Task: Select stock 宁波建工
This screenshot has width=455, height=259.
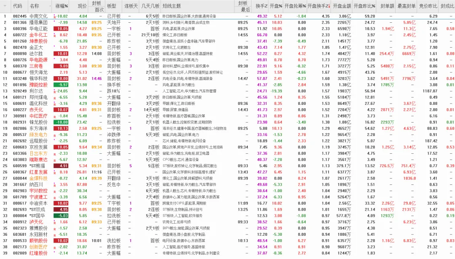Action: [x=38, y=197]
